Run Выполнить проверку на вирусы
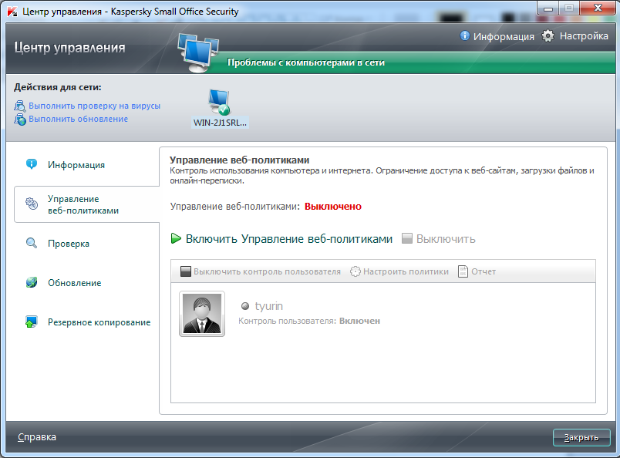Screen dimensions: 620x458 point(95,106)
